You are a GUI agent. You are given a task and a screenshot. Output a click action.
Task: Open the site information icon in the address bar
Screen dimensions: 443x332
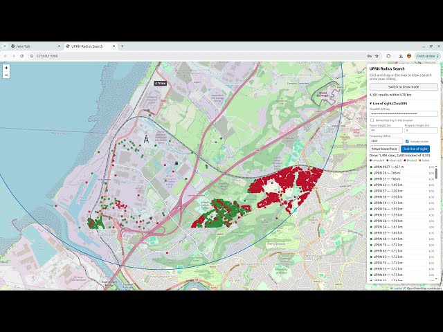pyautogui.click(x=32, y=56)
